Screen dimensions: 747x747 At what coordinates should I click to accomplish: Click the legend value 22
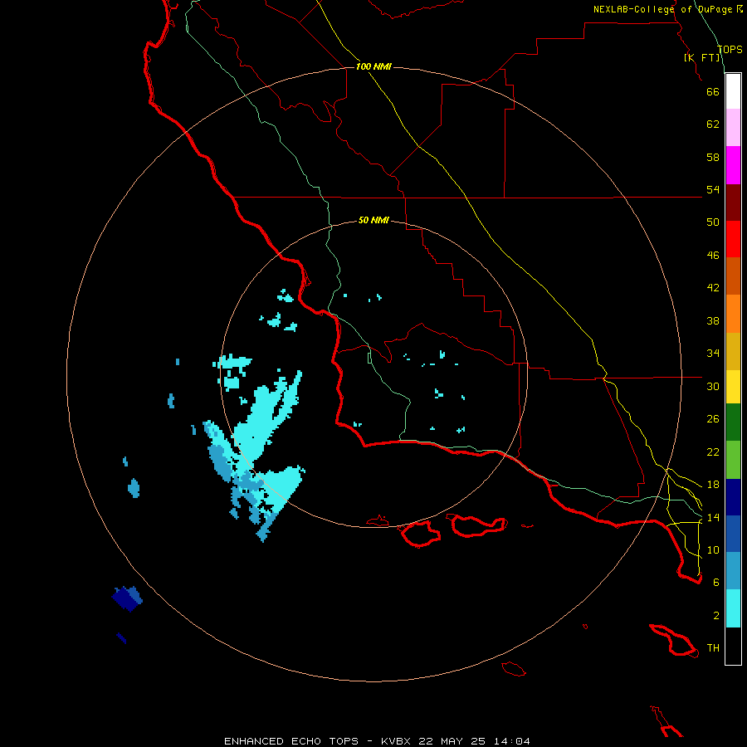[x=713, y=452]
